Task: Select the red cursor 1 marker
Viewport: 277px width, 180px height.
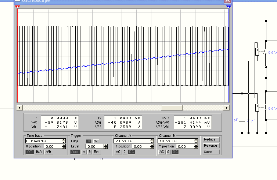Action: [x=17, y=7]
